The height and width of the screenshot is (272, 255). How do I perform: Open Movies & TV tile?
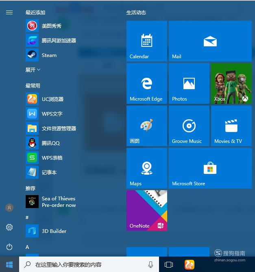[231, 126]
